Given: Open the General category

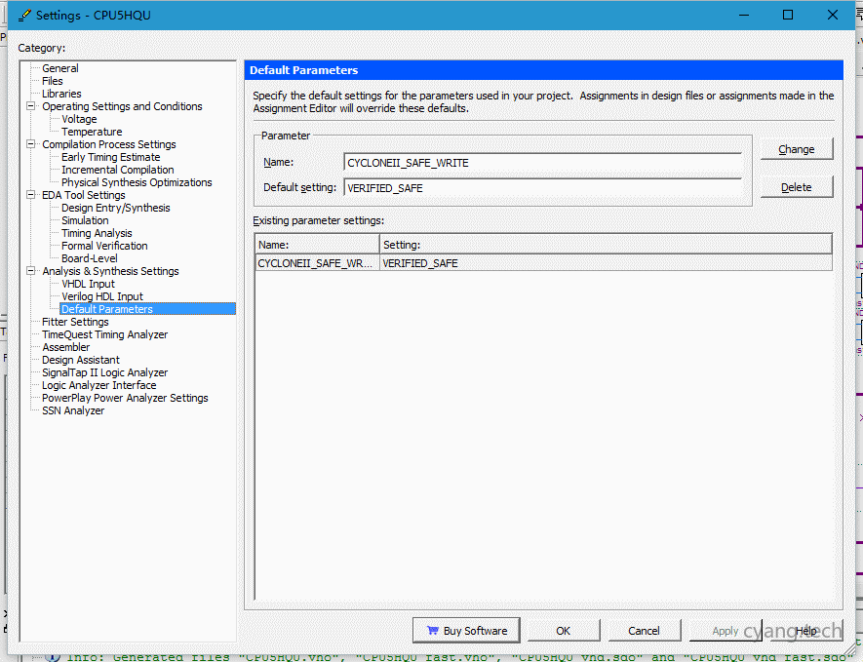Looking at the screenshot, I should (60, 68).
